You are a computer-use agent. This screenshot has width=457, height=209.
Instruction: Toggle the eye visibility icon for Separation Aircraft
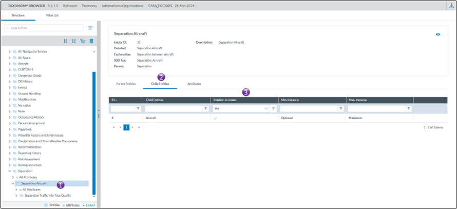[x=438, y=34]
